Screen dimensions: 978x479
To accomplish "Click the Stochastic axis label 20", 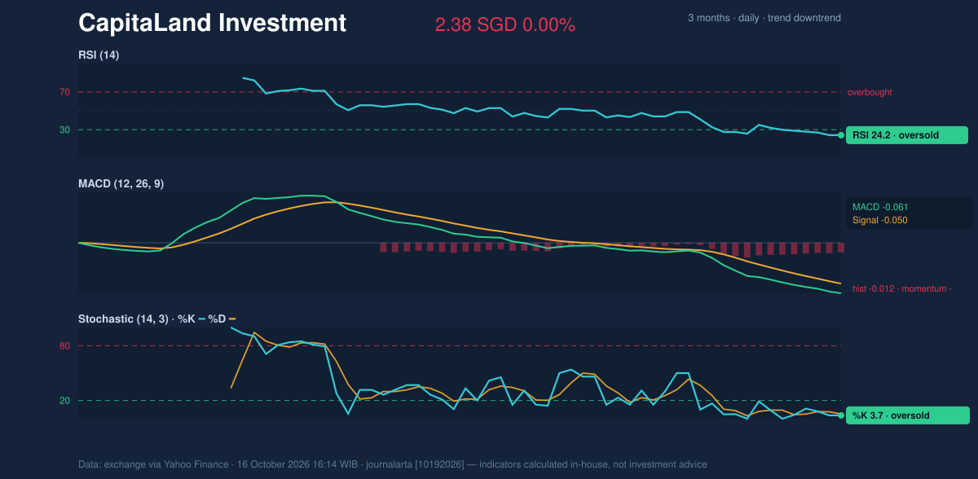I will coord(64,401).
